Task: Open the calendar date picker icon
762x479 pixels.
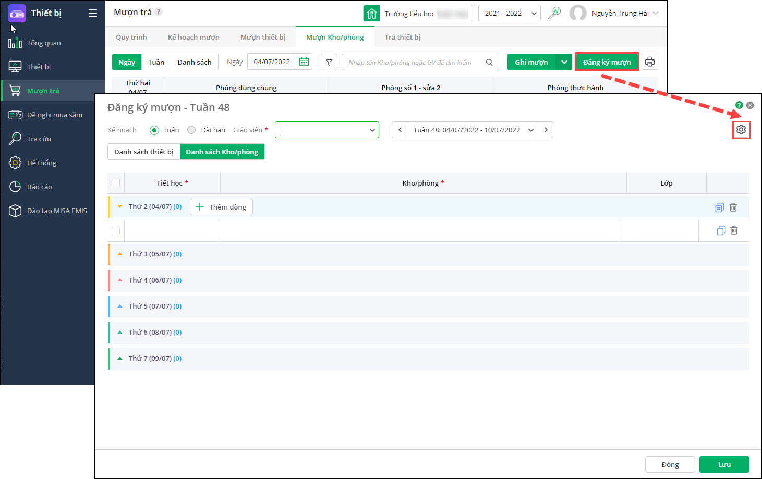Action: coord(304,62)
